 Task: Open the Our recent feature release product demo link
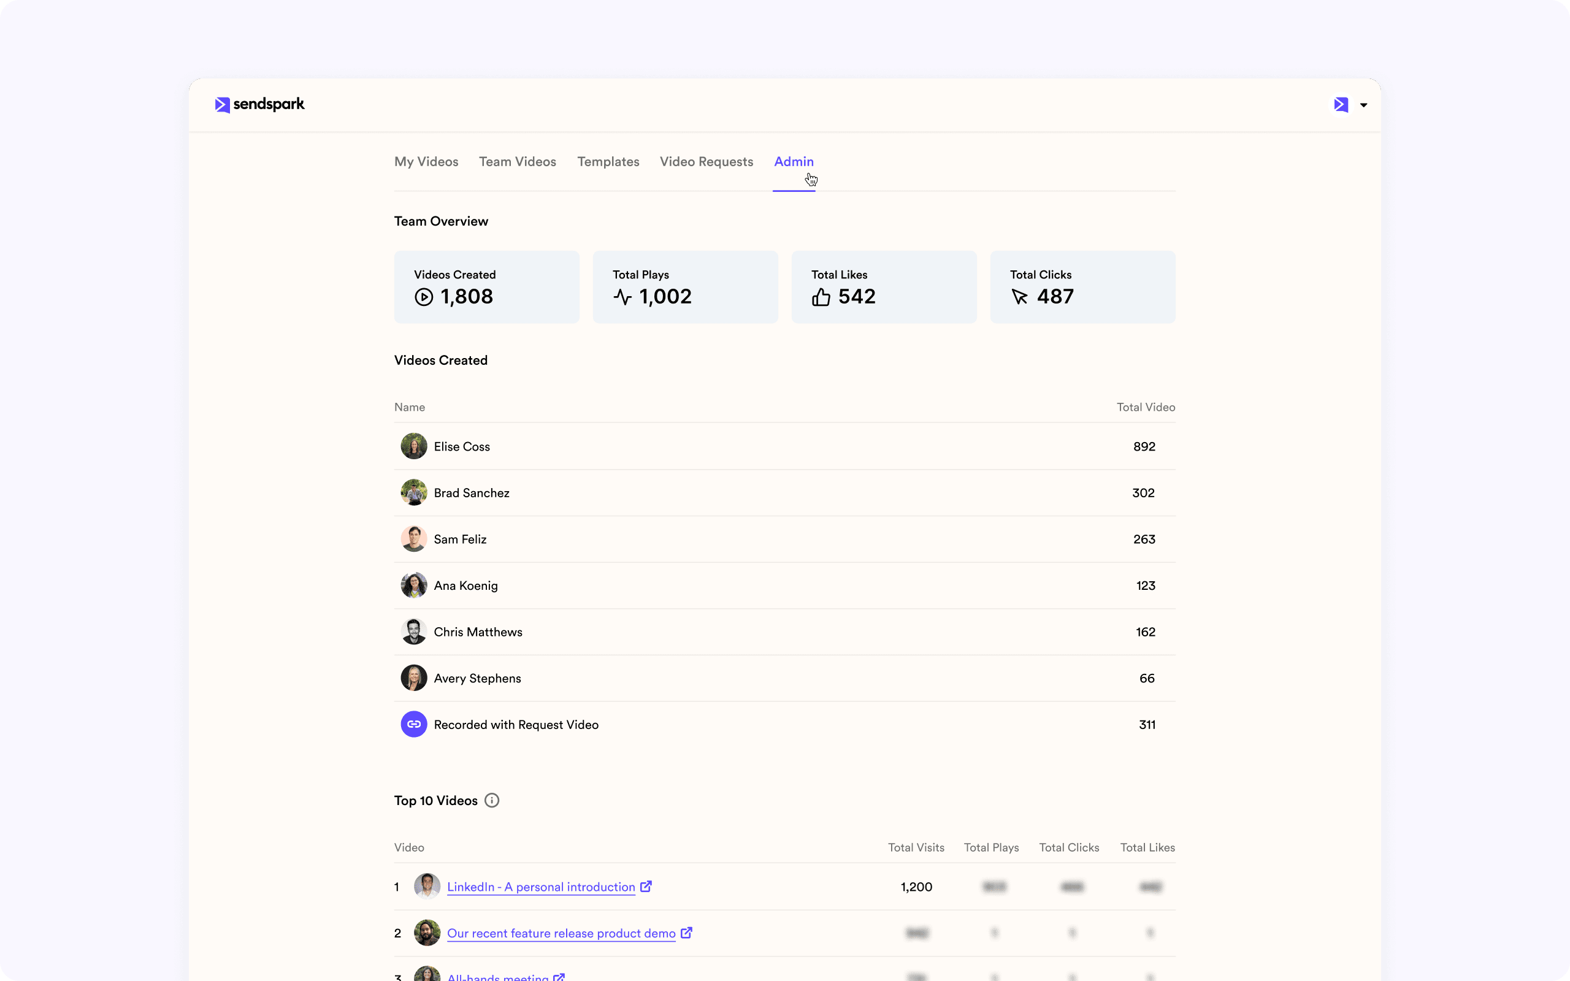coord(561,933)
